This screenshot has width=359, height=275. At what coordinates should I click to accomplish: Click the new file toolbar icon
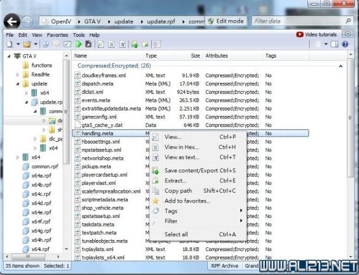coord(10,44)
